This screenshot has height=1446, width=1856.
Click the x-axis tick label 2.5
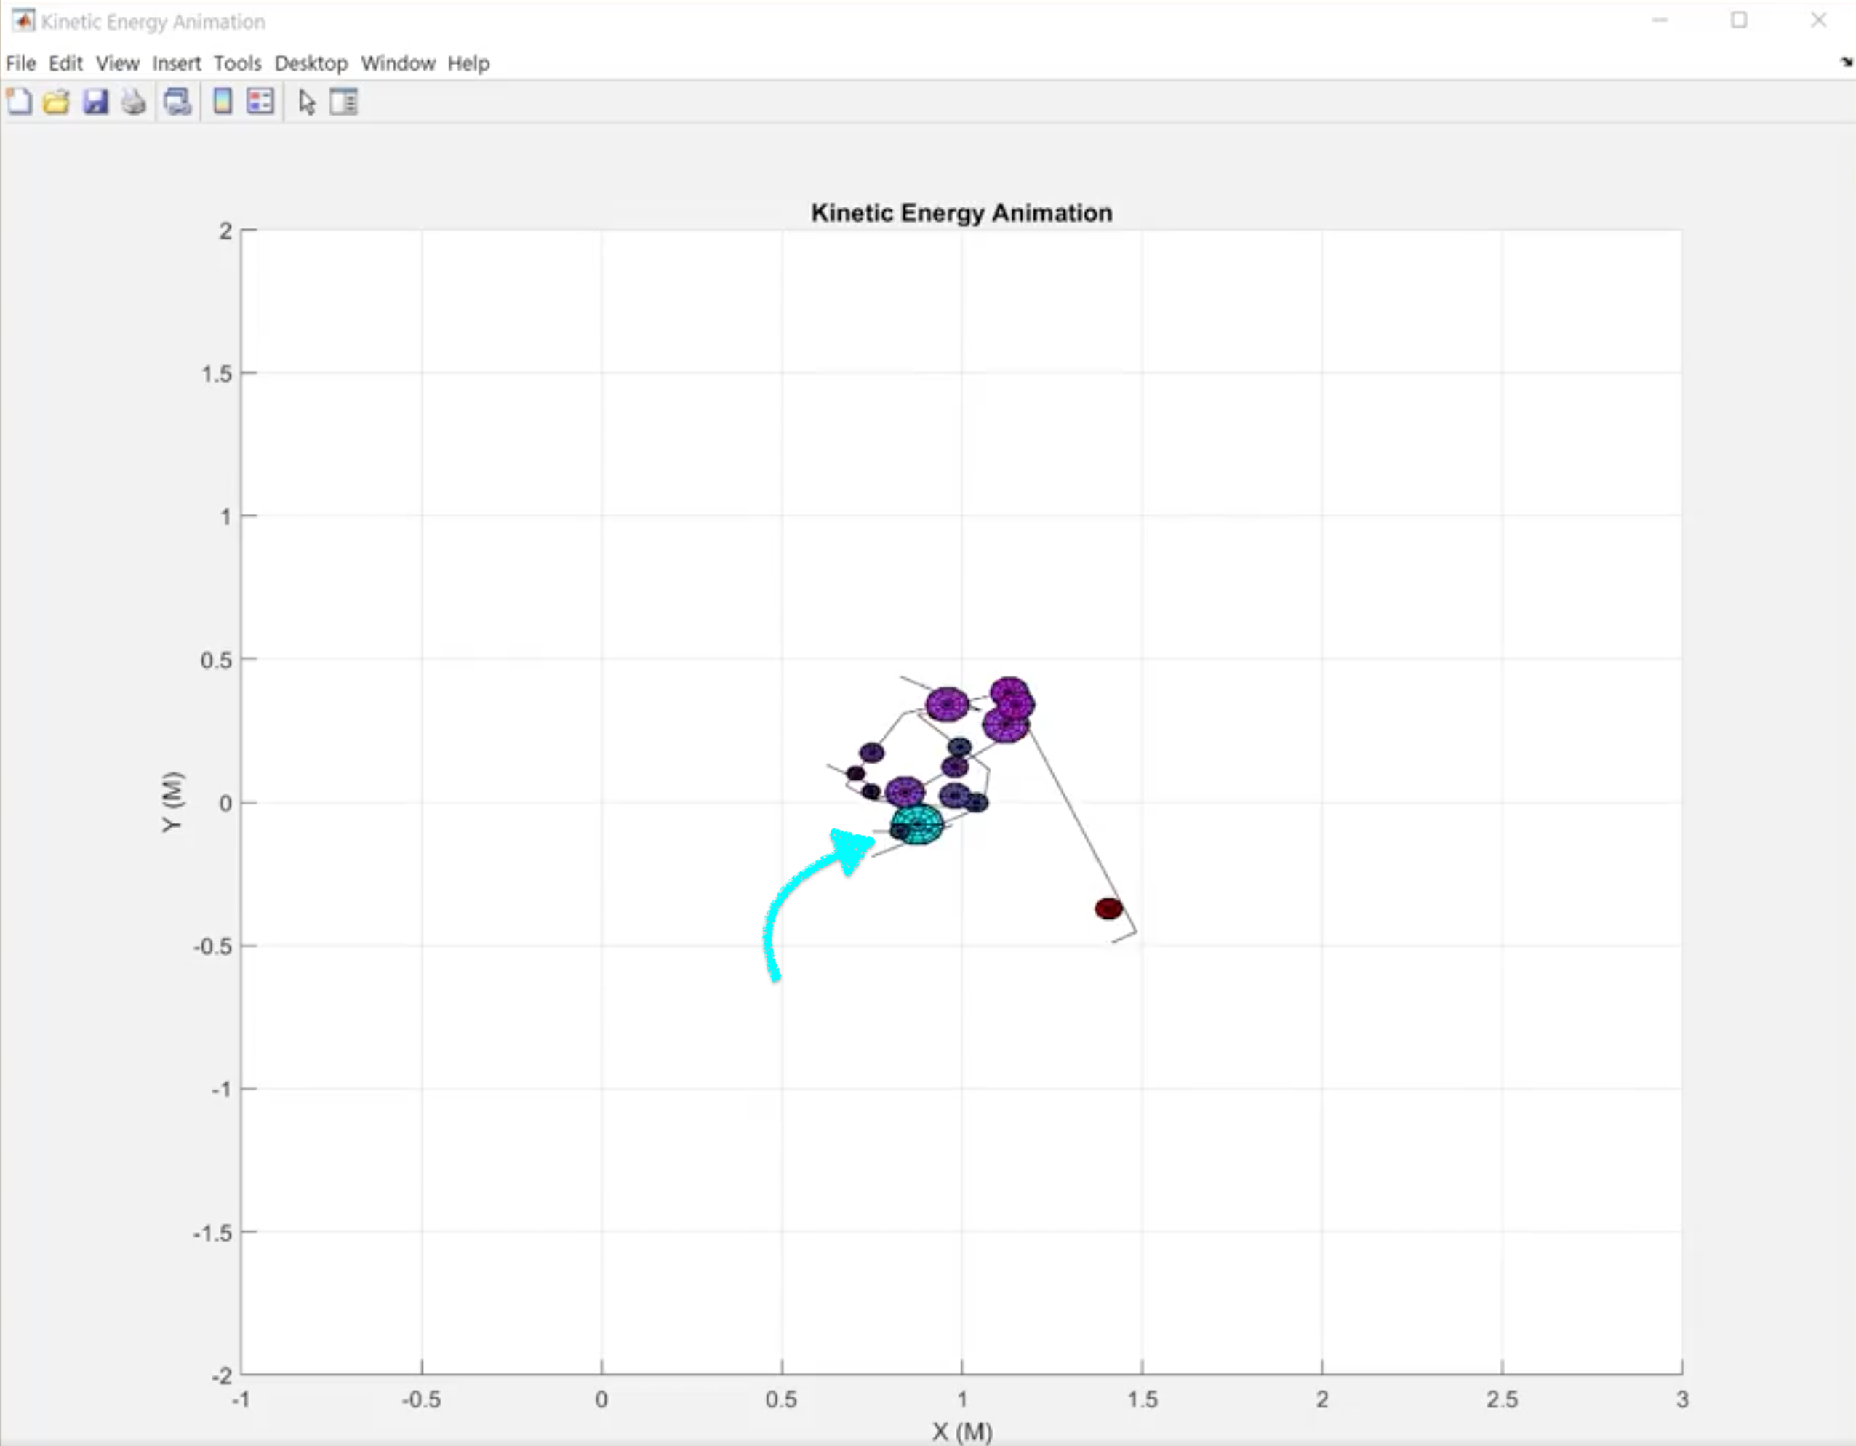[1502, 1399]
